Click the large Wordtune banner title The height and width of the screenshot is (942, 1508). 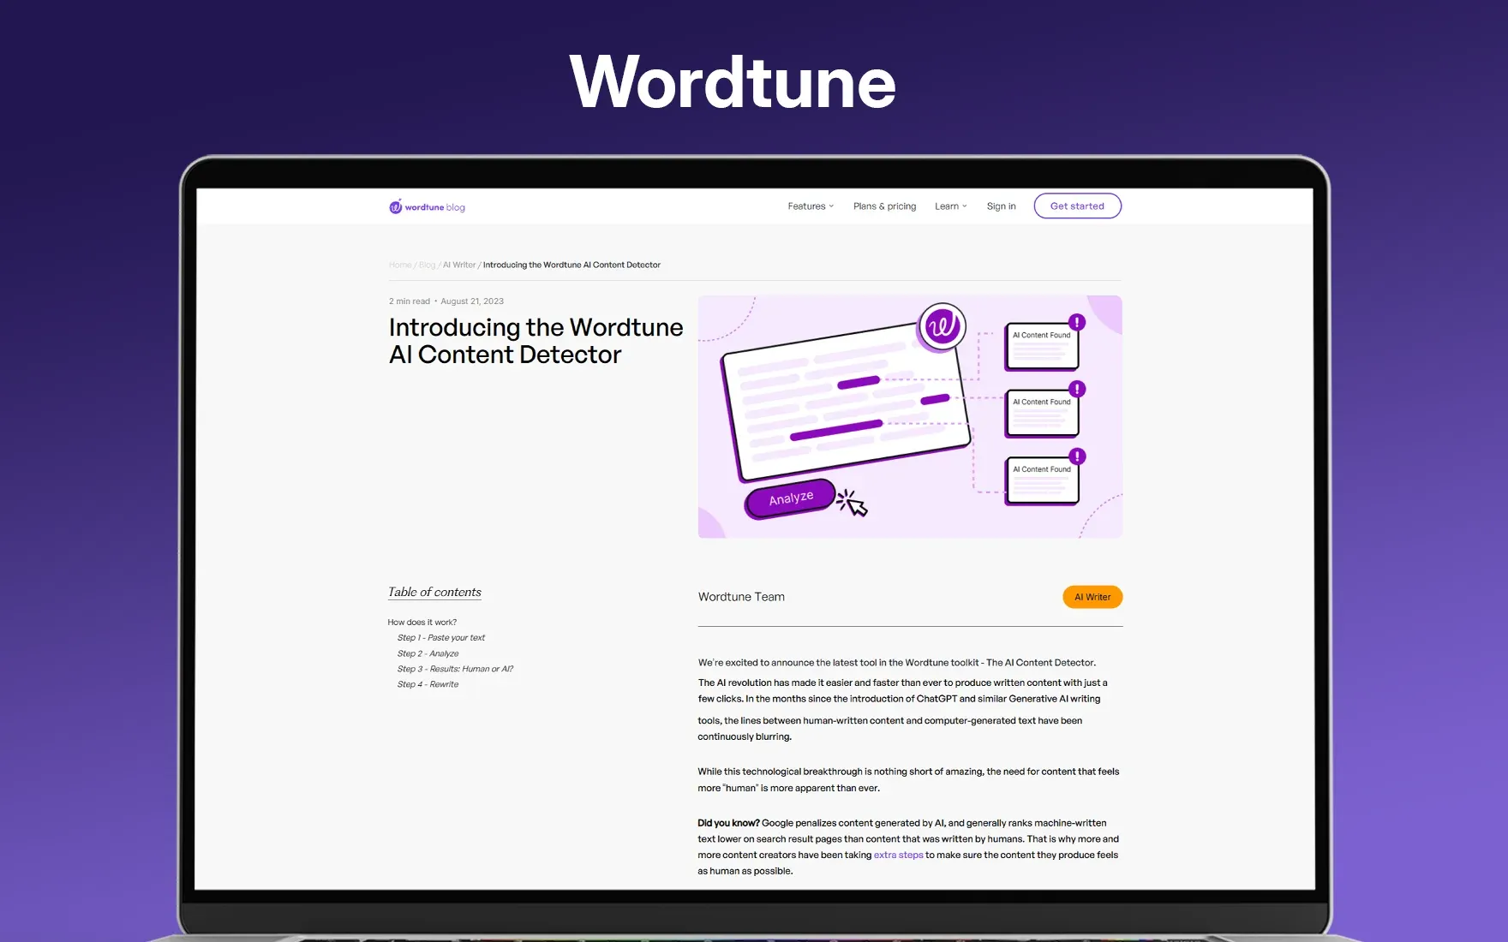click(733, 82)
